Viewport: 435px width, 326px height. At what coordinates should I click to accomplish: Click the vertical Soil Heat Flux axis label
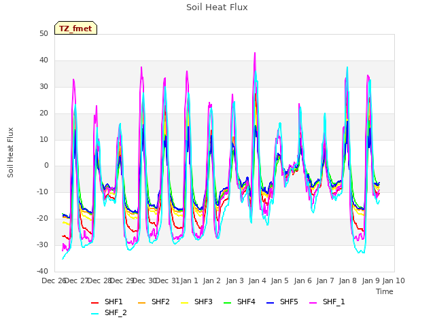pyautogui.click(x=10, y=152)
